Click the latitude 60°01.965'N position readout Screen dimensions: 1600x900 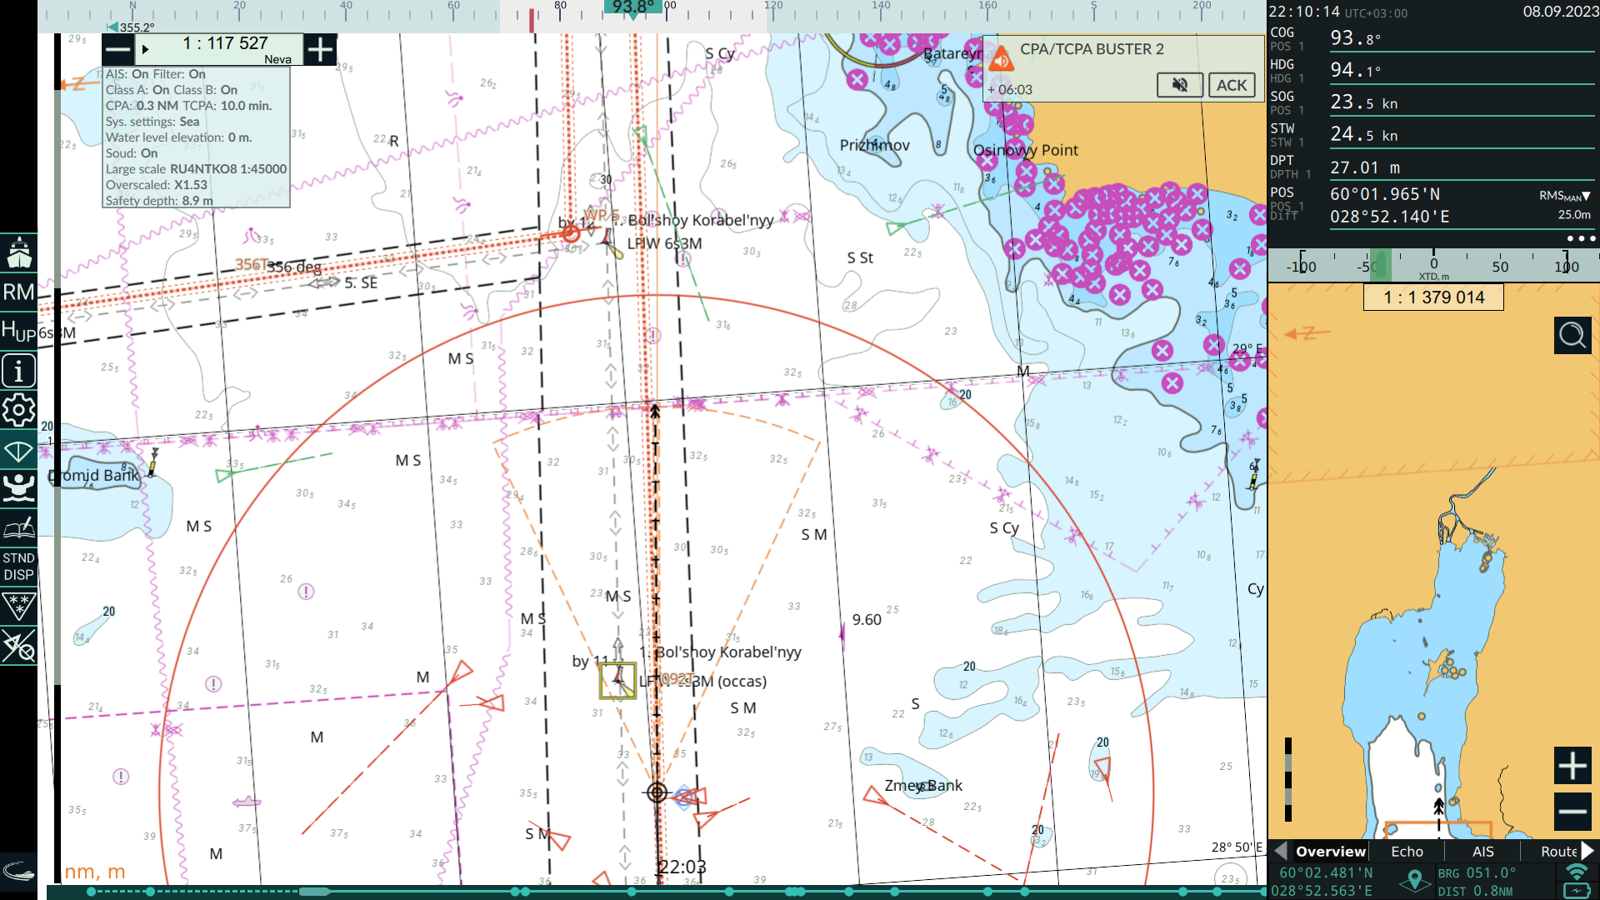(x=1385, y=194)
